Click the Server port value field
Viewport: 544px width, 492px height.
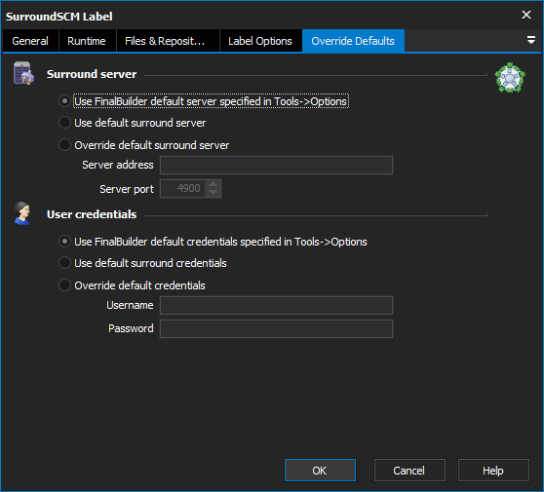[183, 188]
